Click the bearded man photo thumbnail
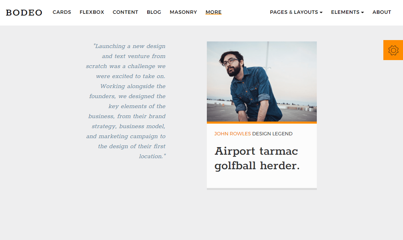 [x=262, y=81]
